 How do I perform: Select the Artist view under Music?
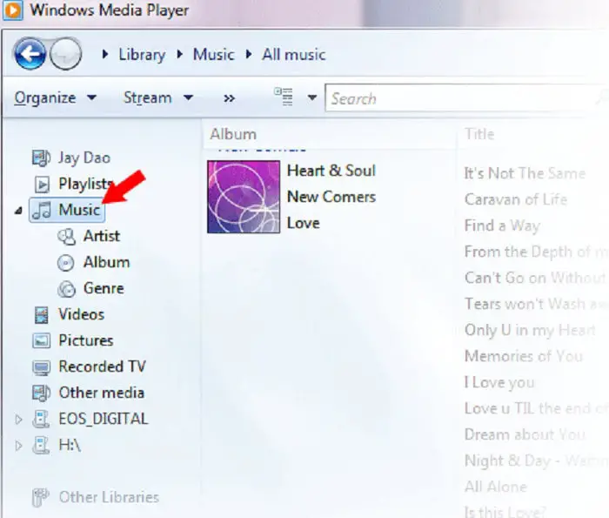(x=102, y=236)
